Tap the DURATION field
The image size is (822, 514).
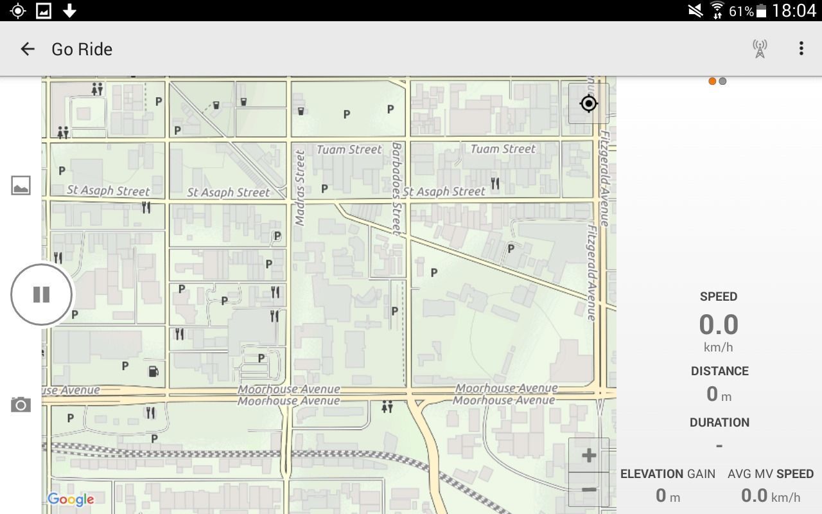(719, 445)
